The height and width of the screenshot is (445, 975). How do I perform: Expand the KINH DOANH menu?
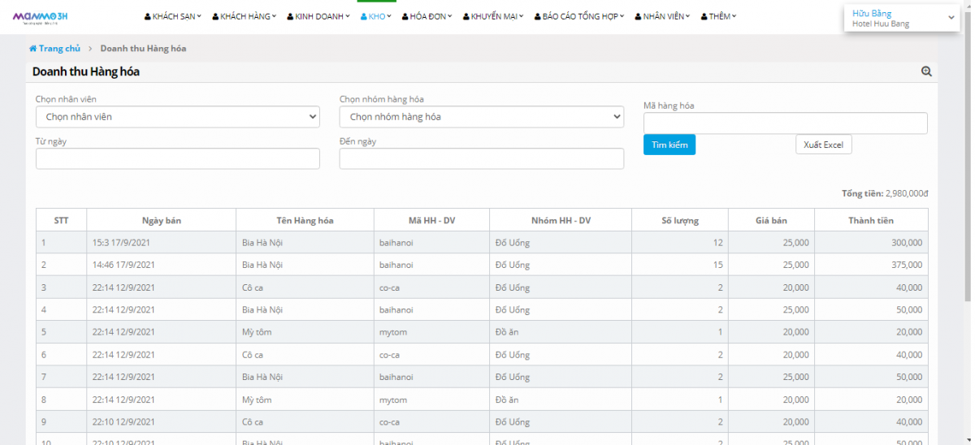tap(318, 16)
